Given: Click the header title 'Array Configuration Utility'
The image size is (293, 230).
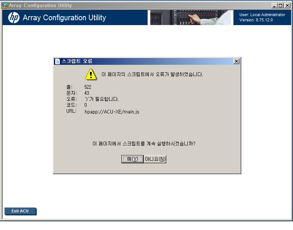Looking at the screenshot, I should [x=64, y=18].
